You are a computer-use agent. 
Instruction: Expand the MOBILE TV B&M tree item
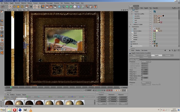tap(131, 25)
